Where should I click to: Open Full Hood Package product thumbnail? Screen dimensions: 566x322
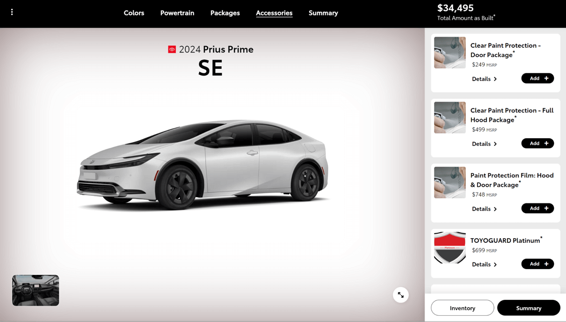450,118
